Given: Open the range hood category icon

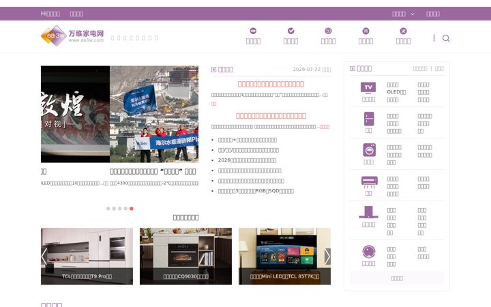Looking at the screenshot, I should click(368, 212).
